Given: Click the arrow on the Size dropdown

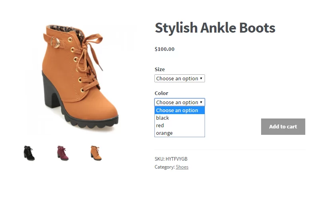Looking at the screenshot, I should pyautogui.click(x=201, y=79).
